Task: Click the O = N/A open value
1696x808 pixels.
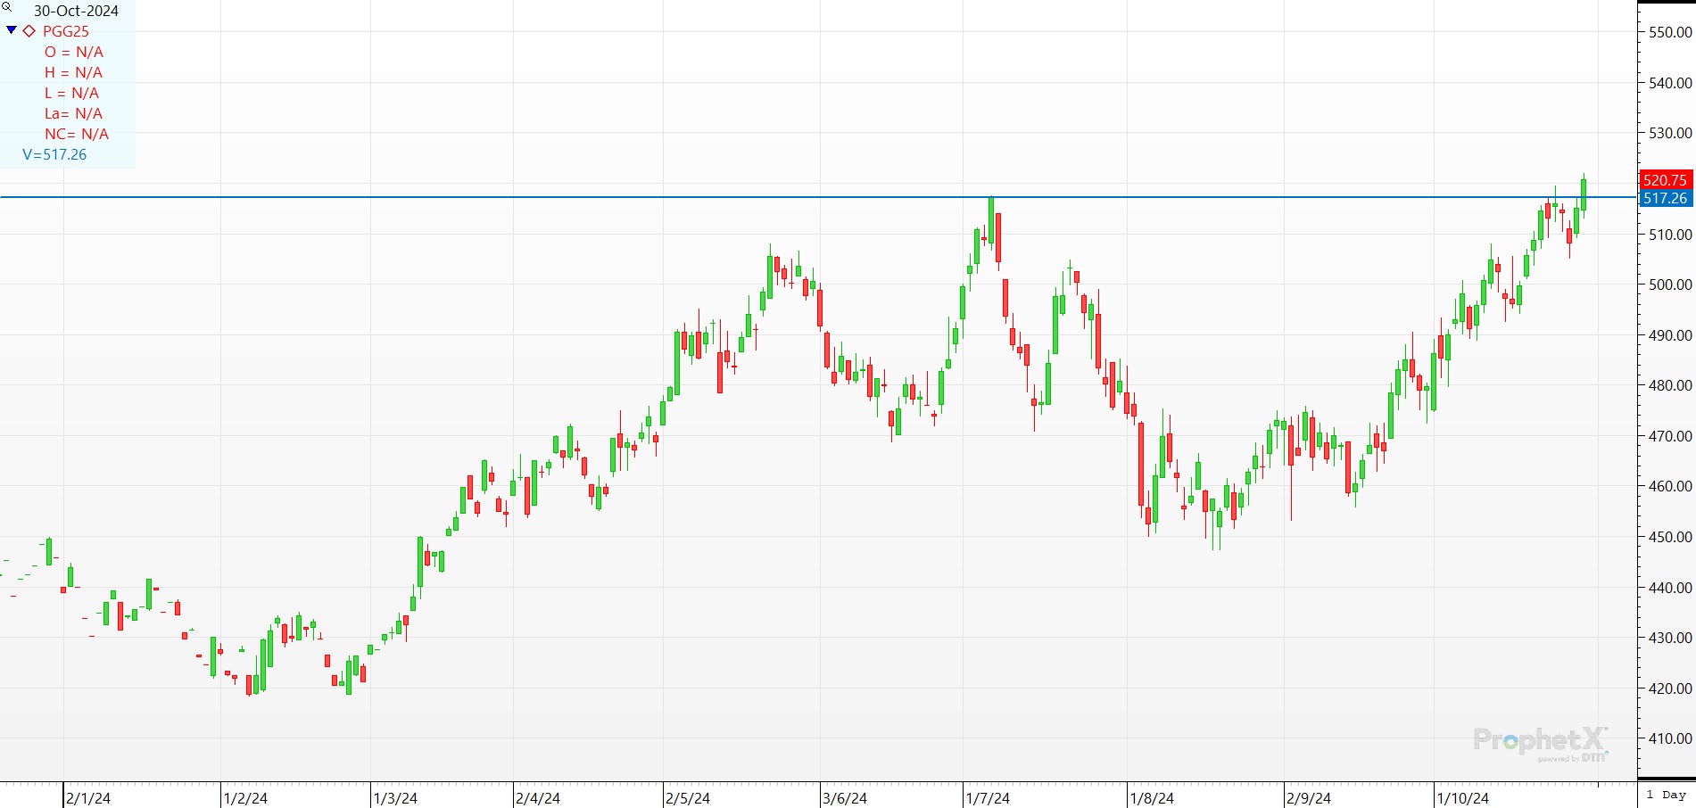Action: pos(74,52)
